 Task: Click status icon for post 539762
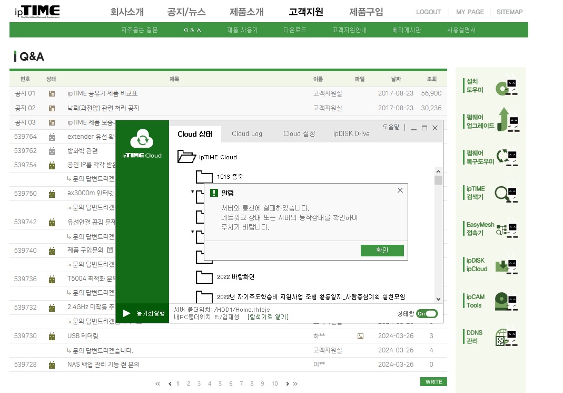click(x=52, y=151)
